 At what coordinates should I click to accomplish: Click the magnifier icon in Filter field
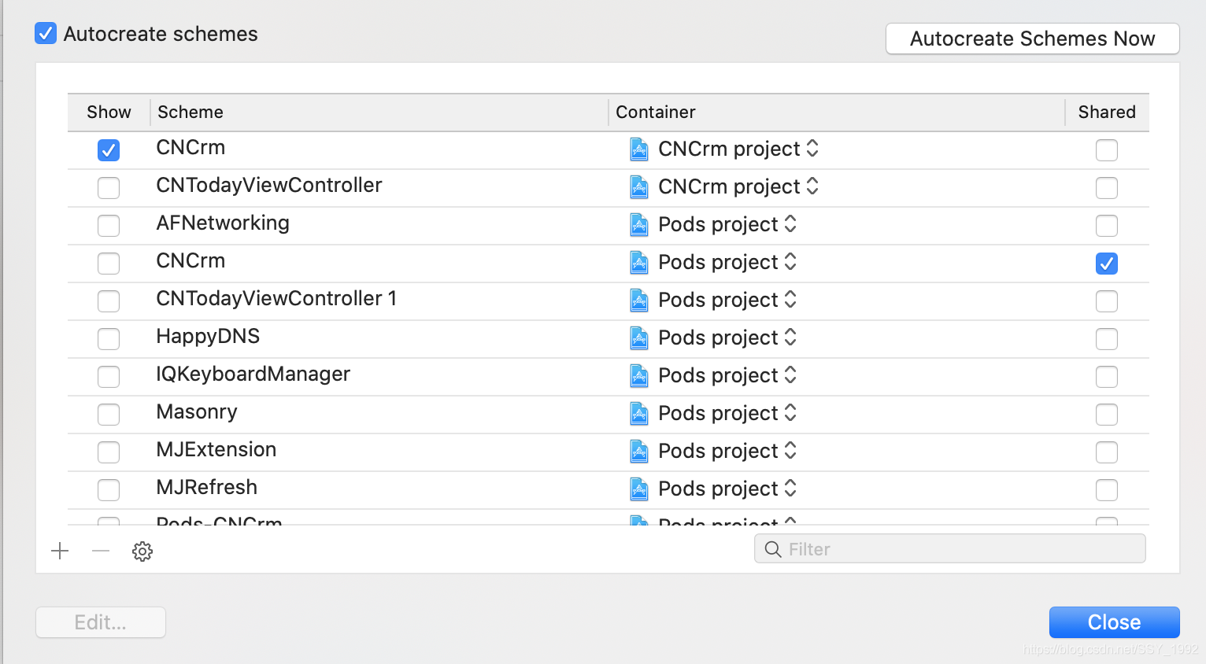[773, 549]
